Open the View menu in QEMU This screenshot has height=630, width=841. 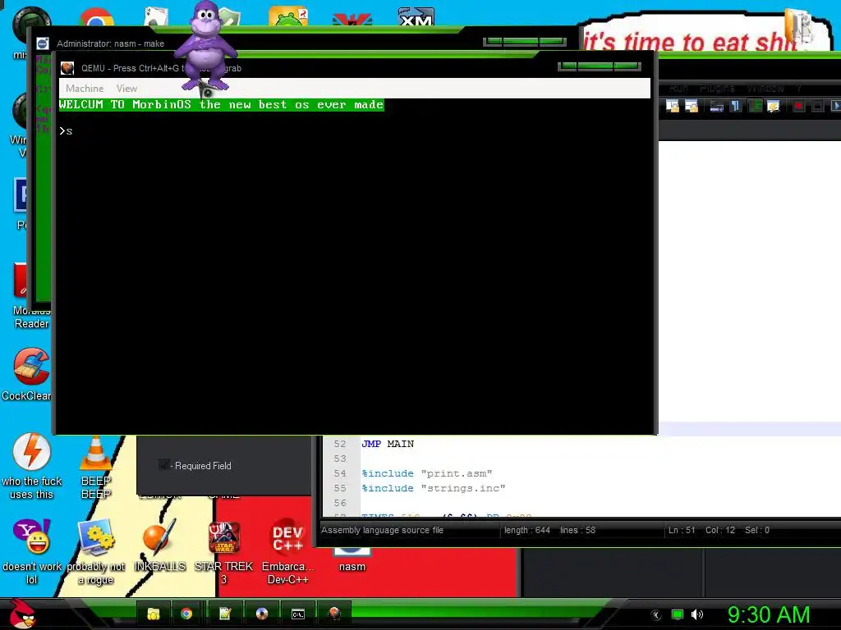pos(126,89)
